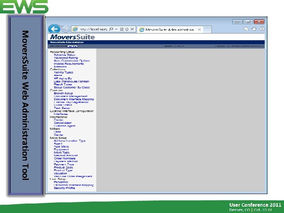This screenshot has width=284, height=213.
Task: Open the Move Type link
Action: tap(62, 153)
